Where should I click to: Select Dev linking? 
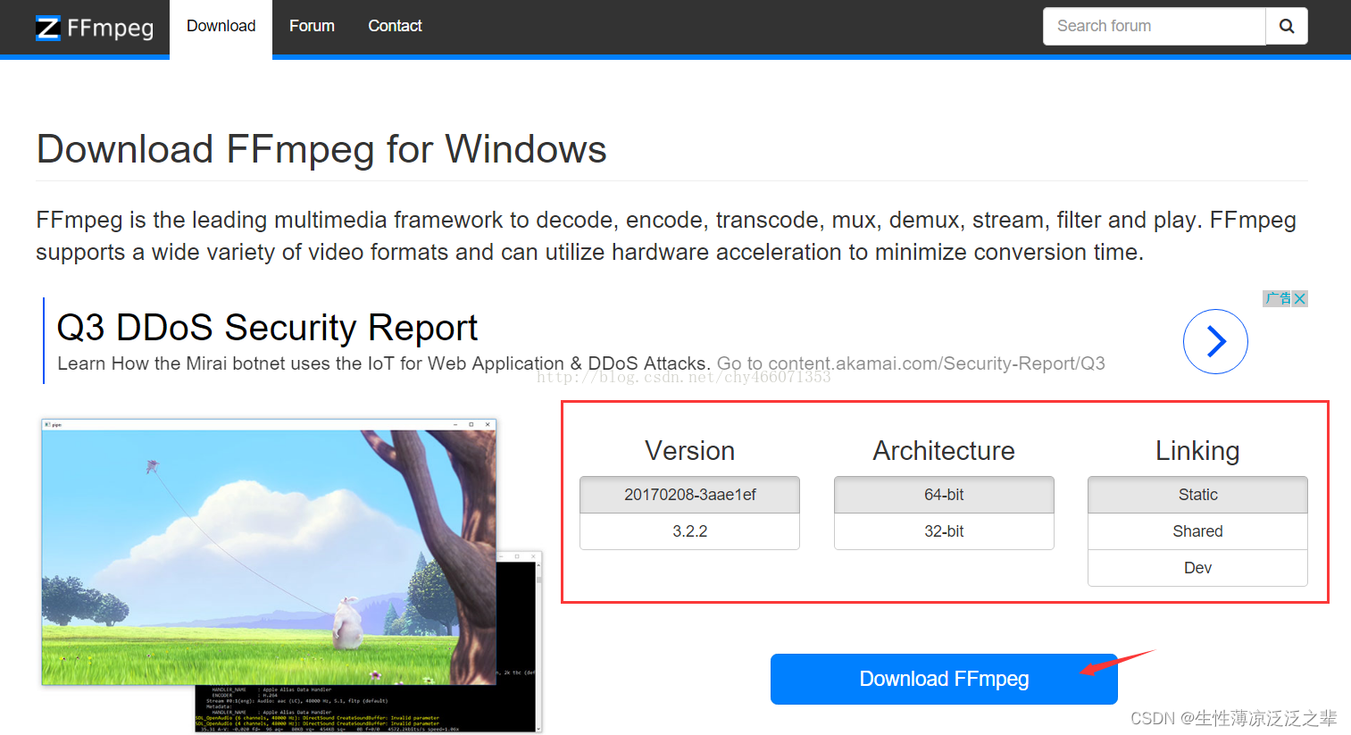click(1197, 568)
